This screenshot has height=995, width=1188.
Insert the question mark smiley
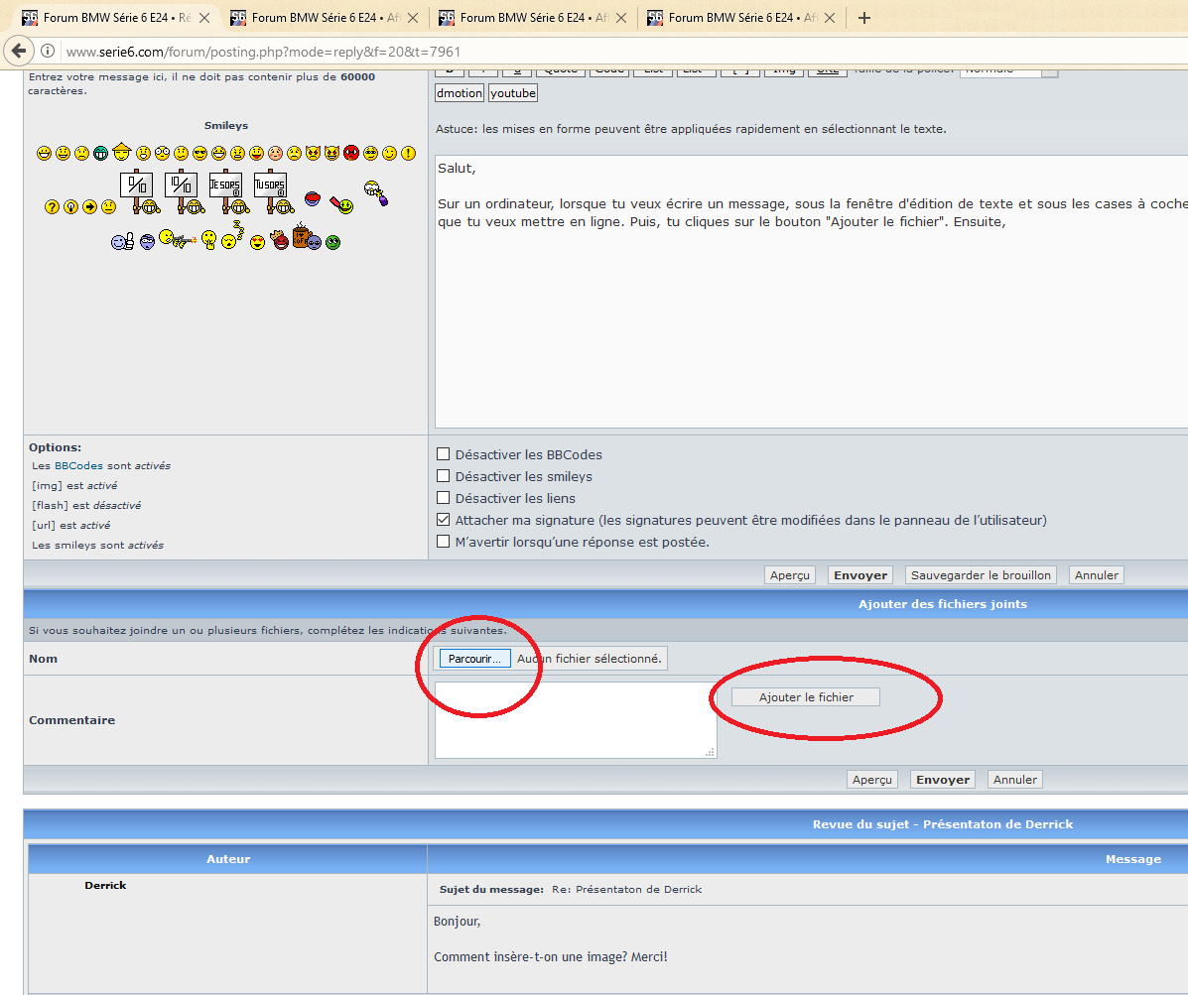coord(52,206)
